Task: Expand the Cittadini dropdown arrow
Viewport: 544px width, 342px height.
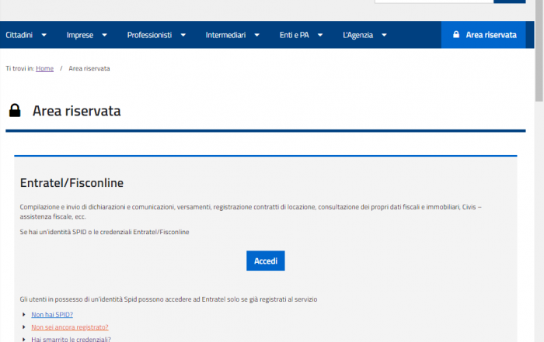Action: tap(44, 35)
